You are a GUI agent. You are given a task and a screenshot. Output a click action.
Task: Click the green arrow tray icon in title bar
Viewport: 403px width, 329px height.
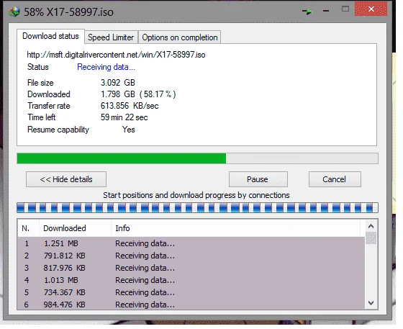(307, 12)
